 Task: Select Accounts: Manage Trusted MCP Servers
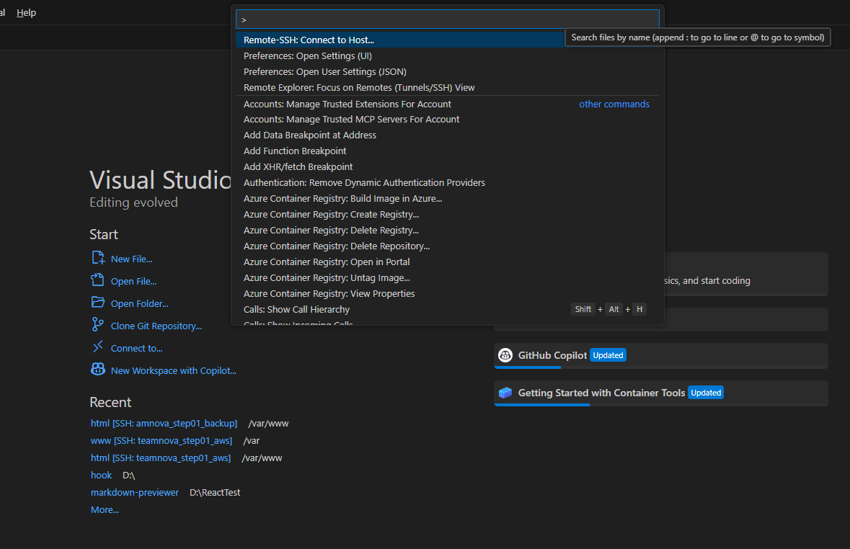(448, 119)
